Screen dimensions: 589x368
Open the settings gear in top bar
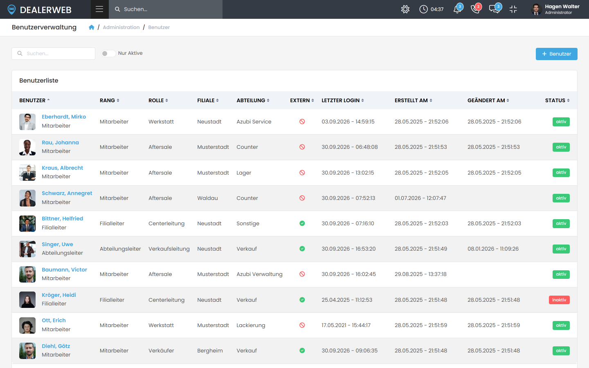point(405,9)
